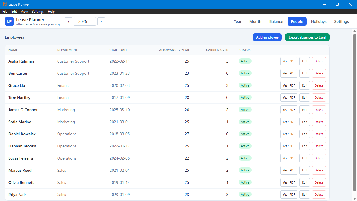Delete James O'Connor
Image resolution: width=357 pixels, height=201 pixels.
click(319, 110)
